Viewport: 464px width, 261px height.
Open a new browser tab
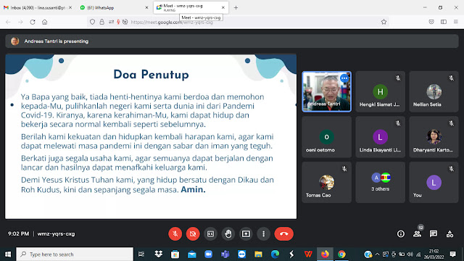click(236, 8)
